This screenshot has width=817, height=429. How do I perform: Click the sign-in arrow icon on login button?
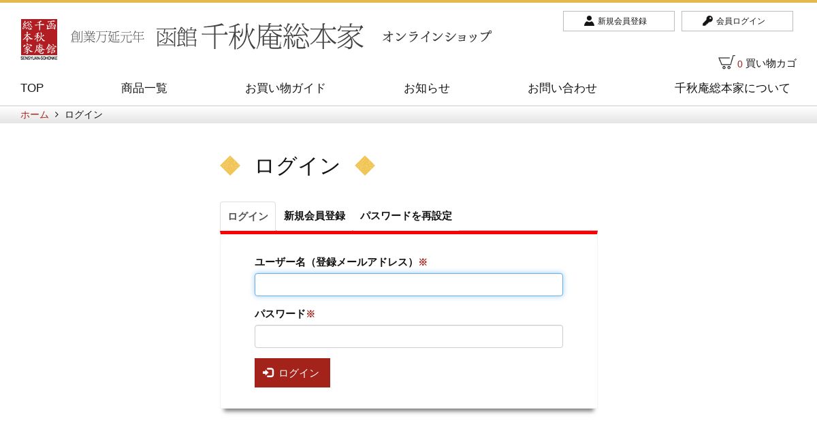[268, 372]
